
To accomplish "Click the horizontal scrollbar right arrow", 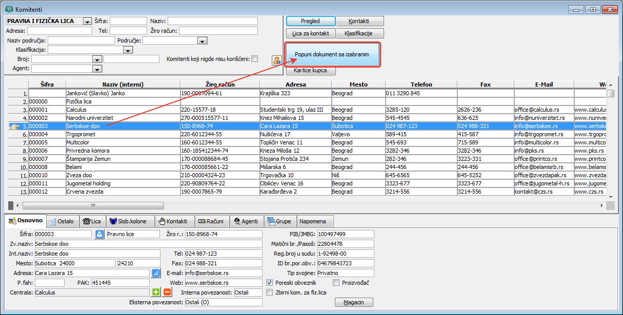I will point(601,205).
